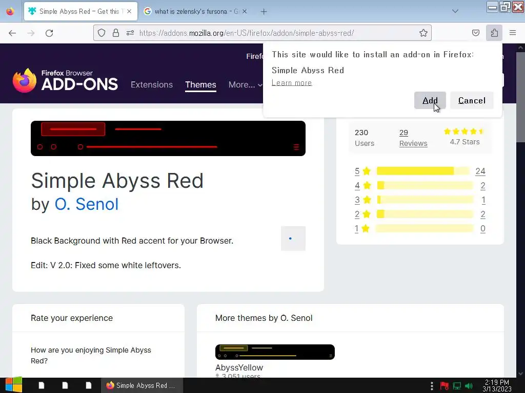Open the Themes section
525x393 pixels.
[200, 84]
